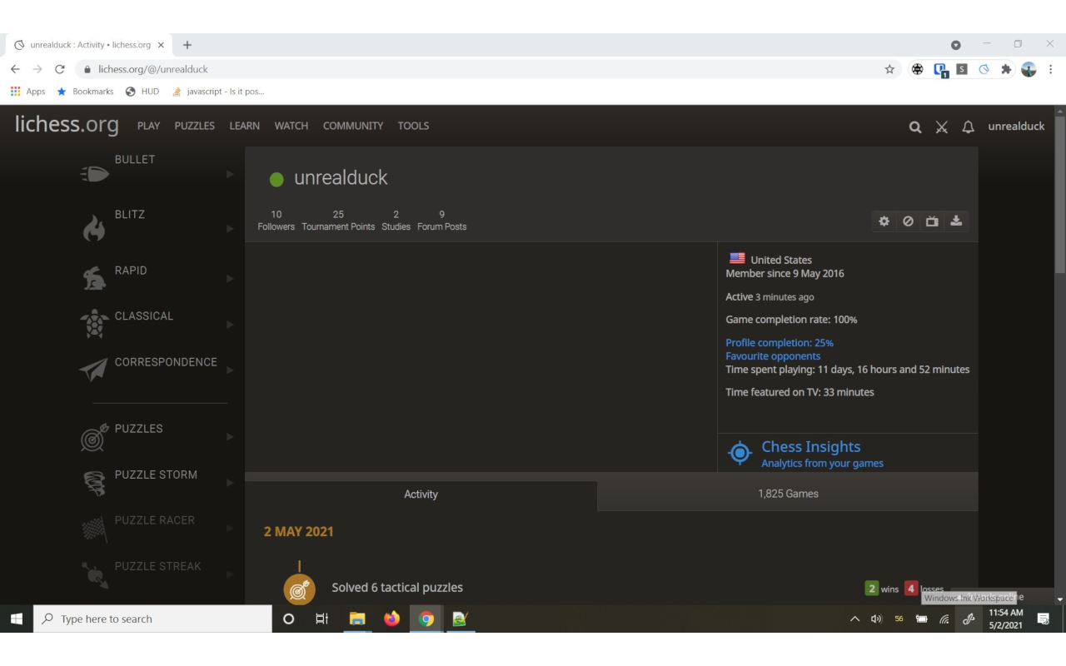
Task: Open the Windows Start menu
Action: point(17,619)
